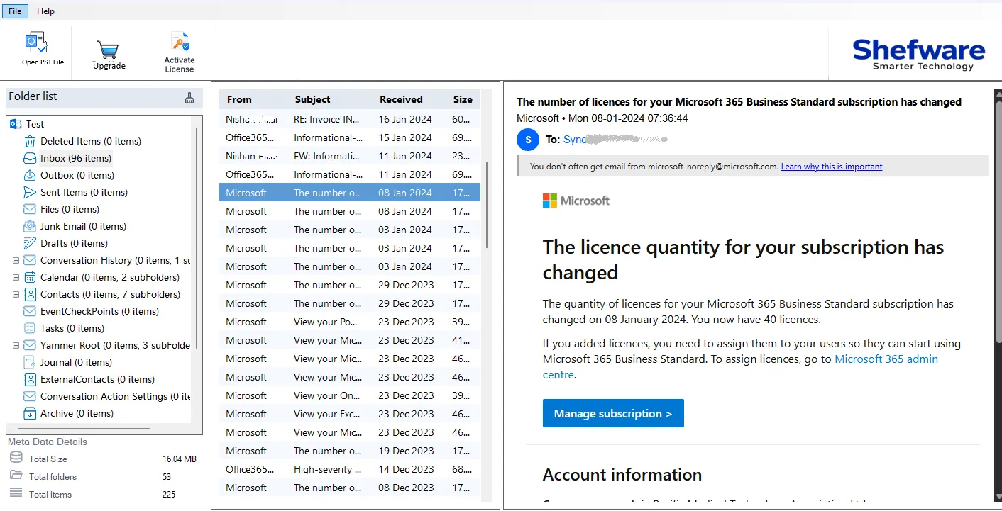The height and width of the screenshot is (511, 1002).
Task: Click the EventCheckPoints envelope icon
Action: point(30,311)
